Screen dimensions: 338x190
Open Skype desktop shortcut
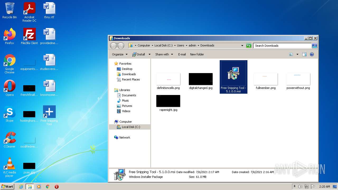pos(10,114)
